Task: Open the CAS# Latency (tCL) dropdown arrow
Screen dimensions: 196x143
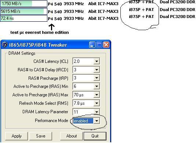Action: [x=97, y=61]
